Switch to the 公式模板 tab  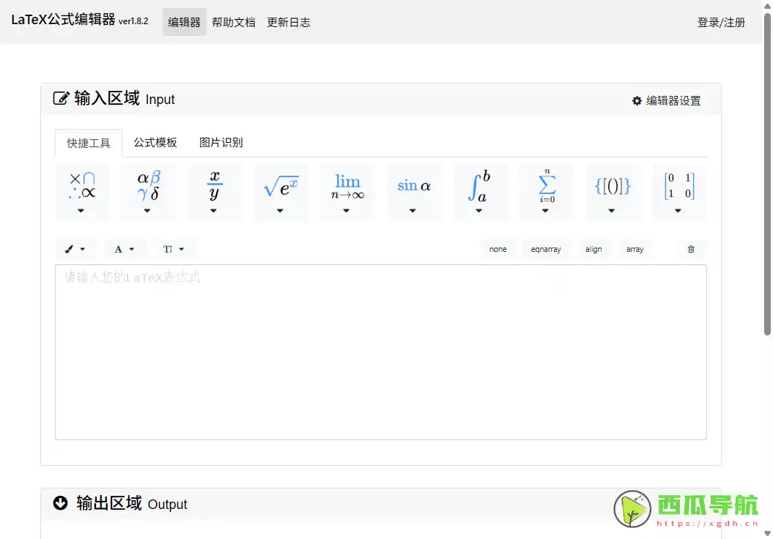(x=155, y=143)
